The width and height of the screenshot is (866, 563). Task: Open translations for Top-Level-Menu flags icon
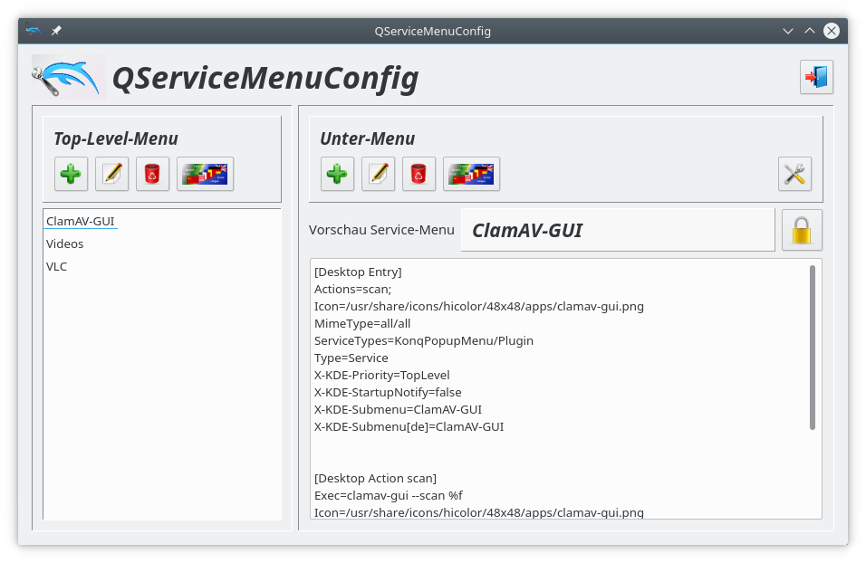205,174
